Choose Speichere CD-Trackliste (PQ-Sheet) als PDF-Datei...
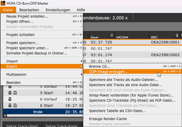 pos(133,101)
